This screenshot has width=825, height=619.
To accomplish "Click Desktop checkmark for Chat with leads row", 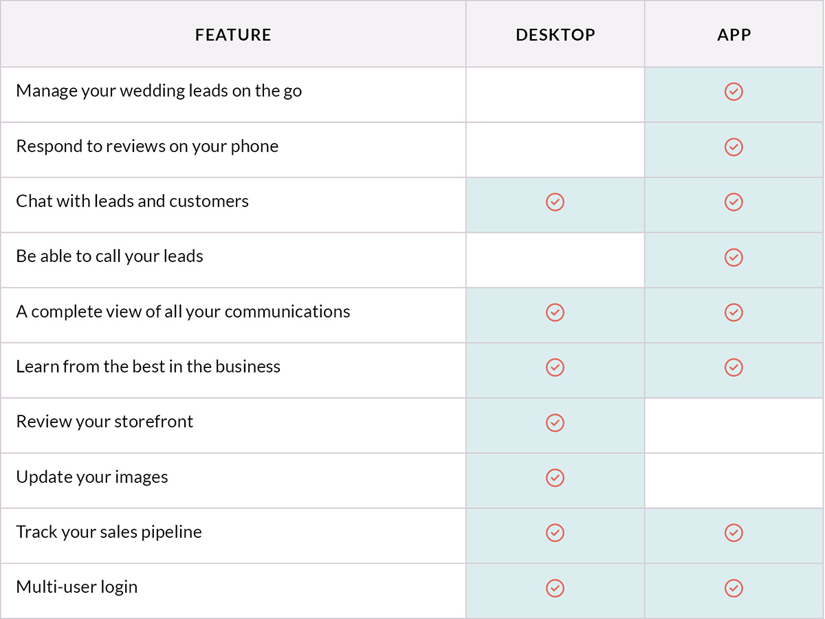I will [x=555, y=202].
